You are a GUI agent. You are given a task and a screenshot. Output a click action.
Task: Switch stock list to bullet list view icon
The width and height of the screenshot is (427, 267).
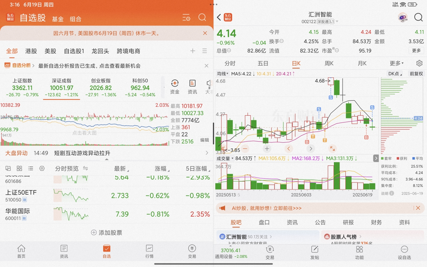click(x=31, y=169)
